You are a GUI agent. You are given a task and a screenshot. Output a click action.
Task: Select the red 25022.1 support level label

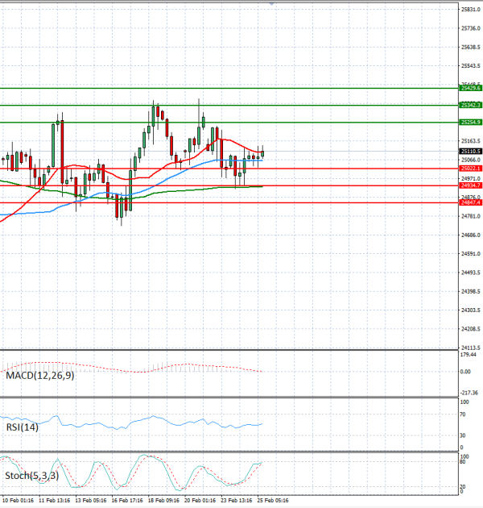(470, 169)
